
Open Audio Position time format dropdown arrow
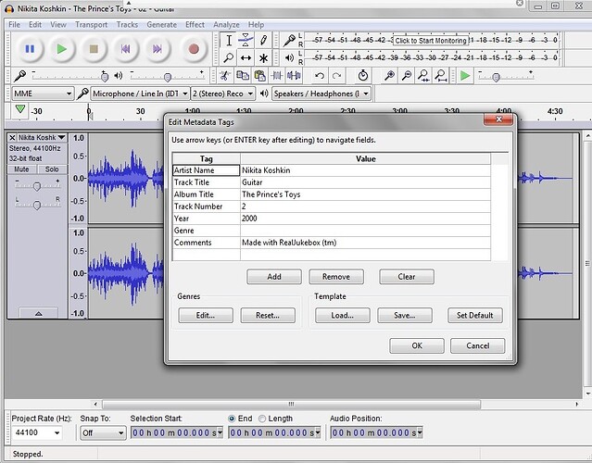[x=420, y=432]
